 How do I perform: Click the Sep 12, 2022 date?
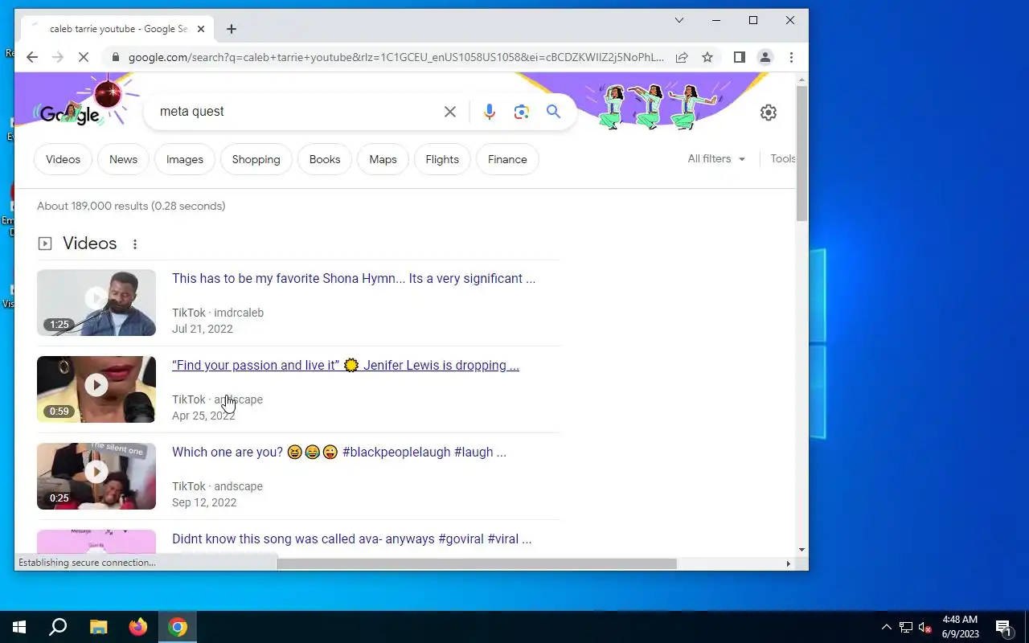click(204, 502)
